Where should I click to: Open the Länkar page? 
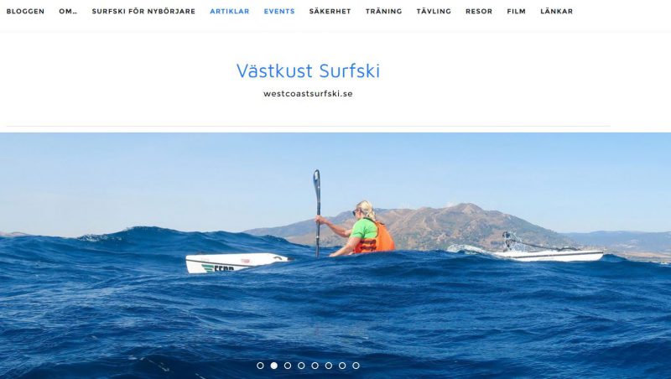coord(556,12)
